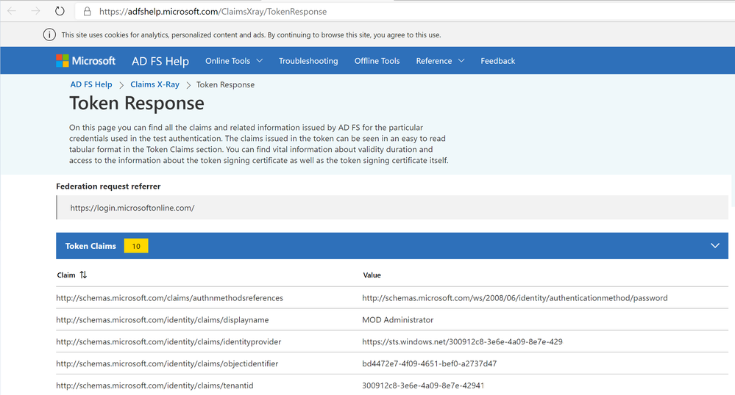This screenshot has height=395, width=735.
Task: Open the Offline Tools menu item
Action: (377, 61)
